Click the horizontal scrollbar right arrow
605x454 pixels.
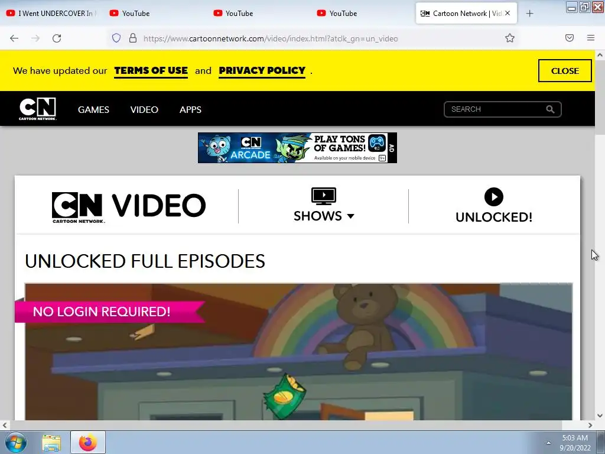[x=590, y=426]
